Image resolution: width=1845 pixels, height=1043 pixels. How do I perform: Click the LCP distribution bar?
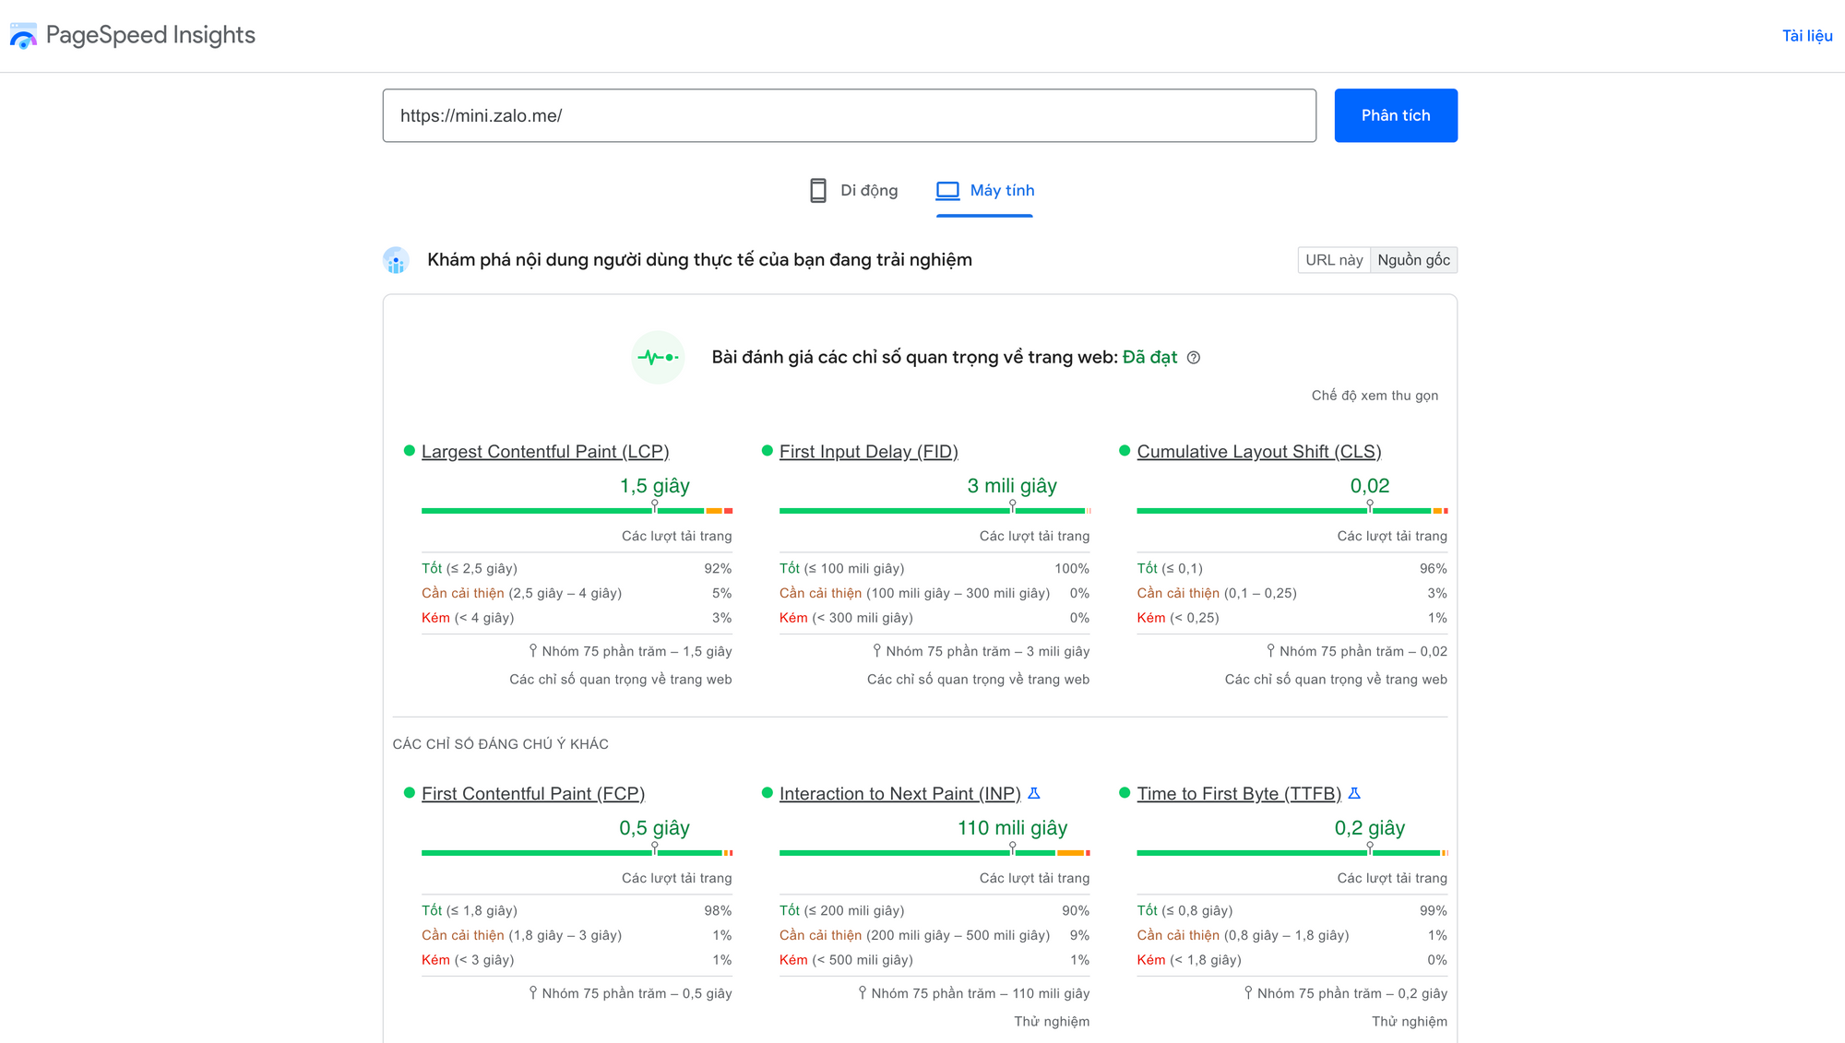[577, 510]
